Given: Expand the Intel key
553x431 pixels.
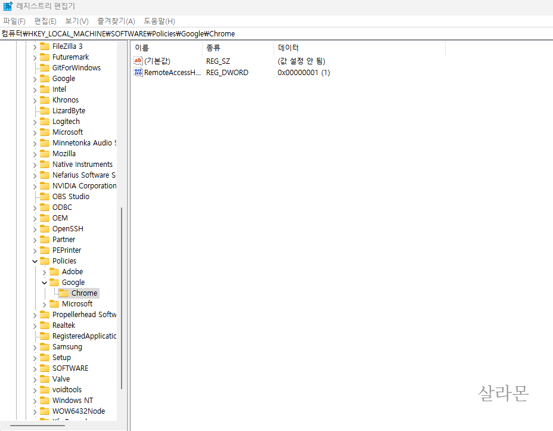Looking at the screenshot, I should (x=35, y=89).
